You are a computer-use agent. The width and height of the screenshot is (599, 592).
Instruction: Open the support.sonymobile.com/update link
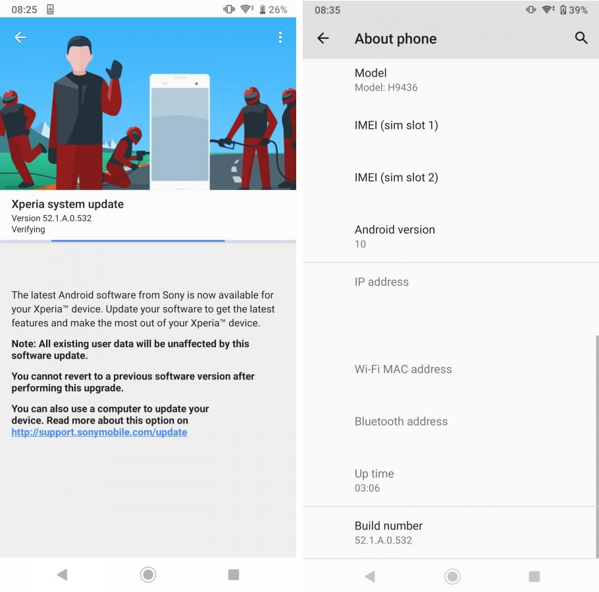(x=99, y=432)
